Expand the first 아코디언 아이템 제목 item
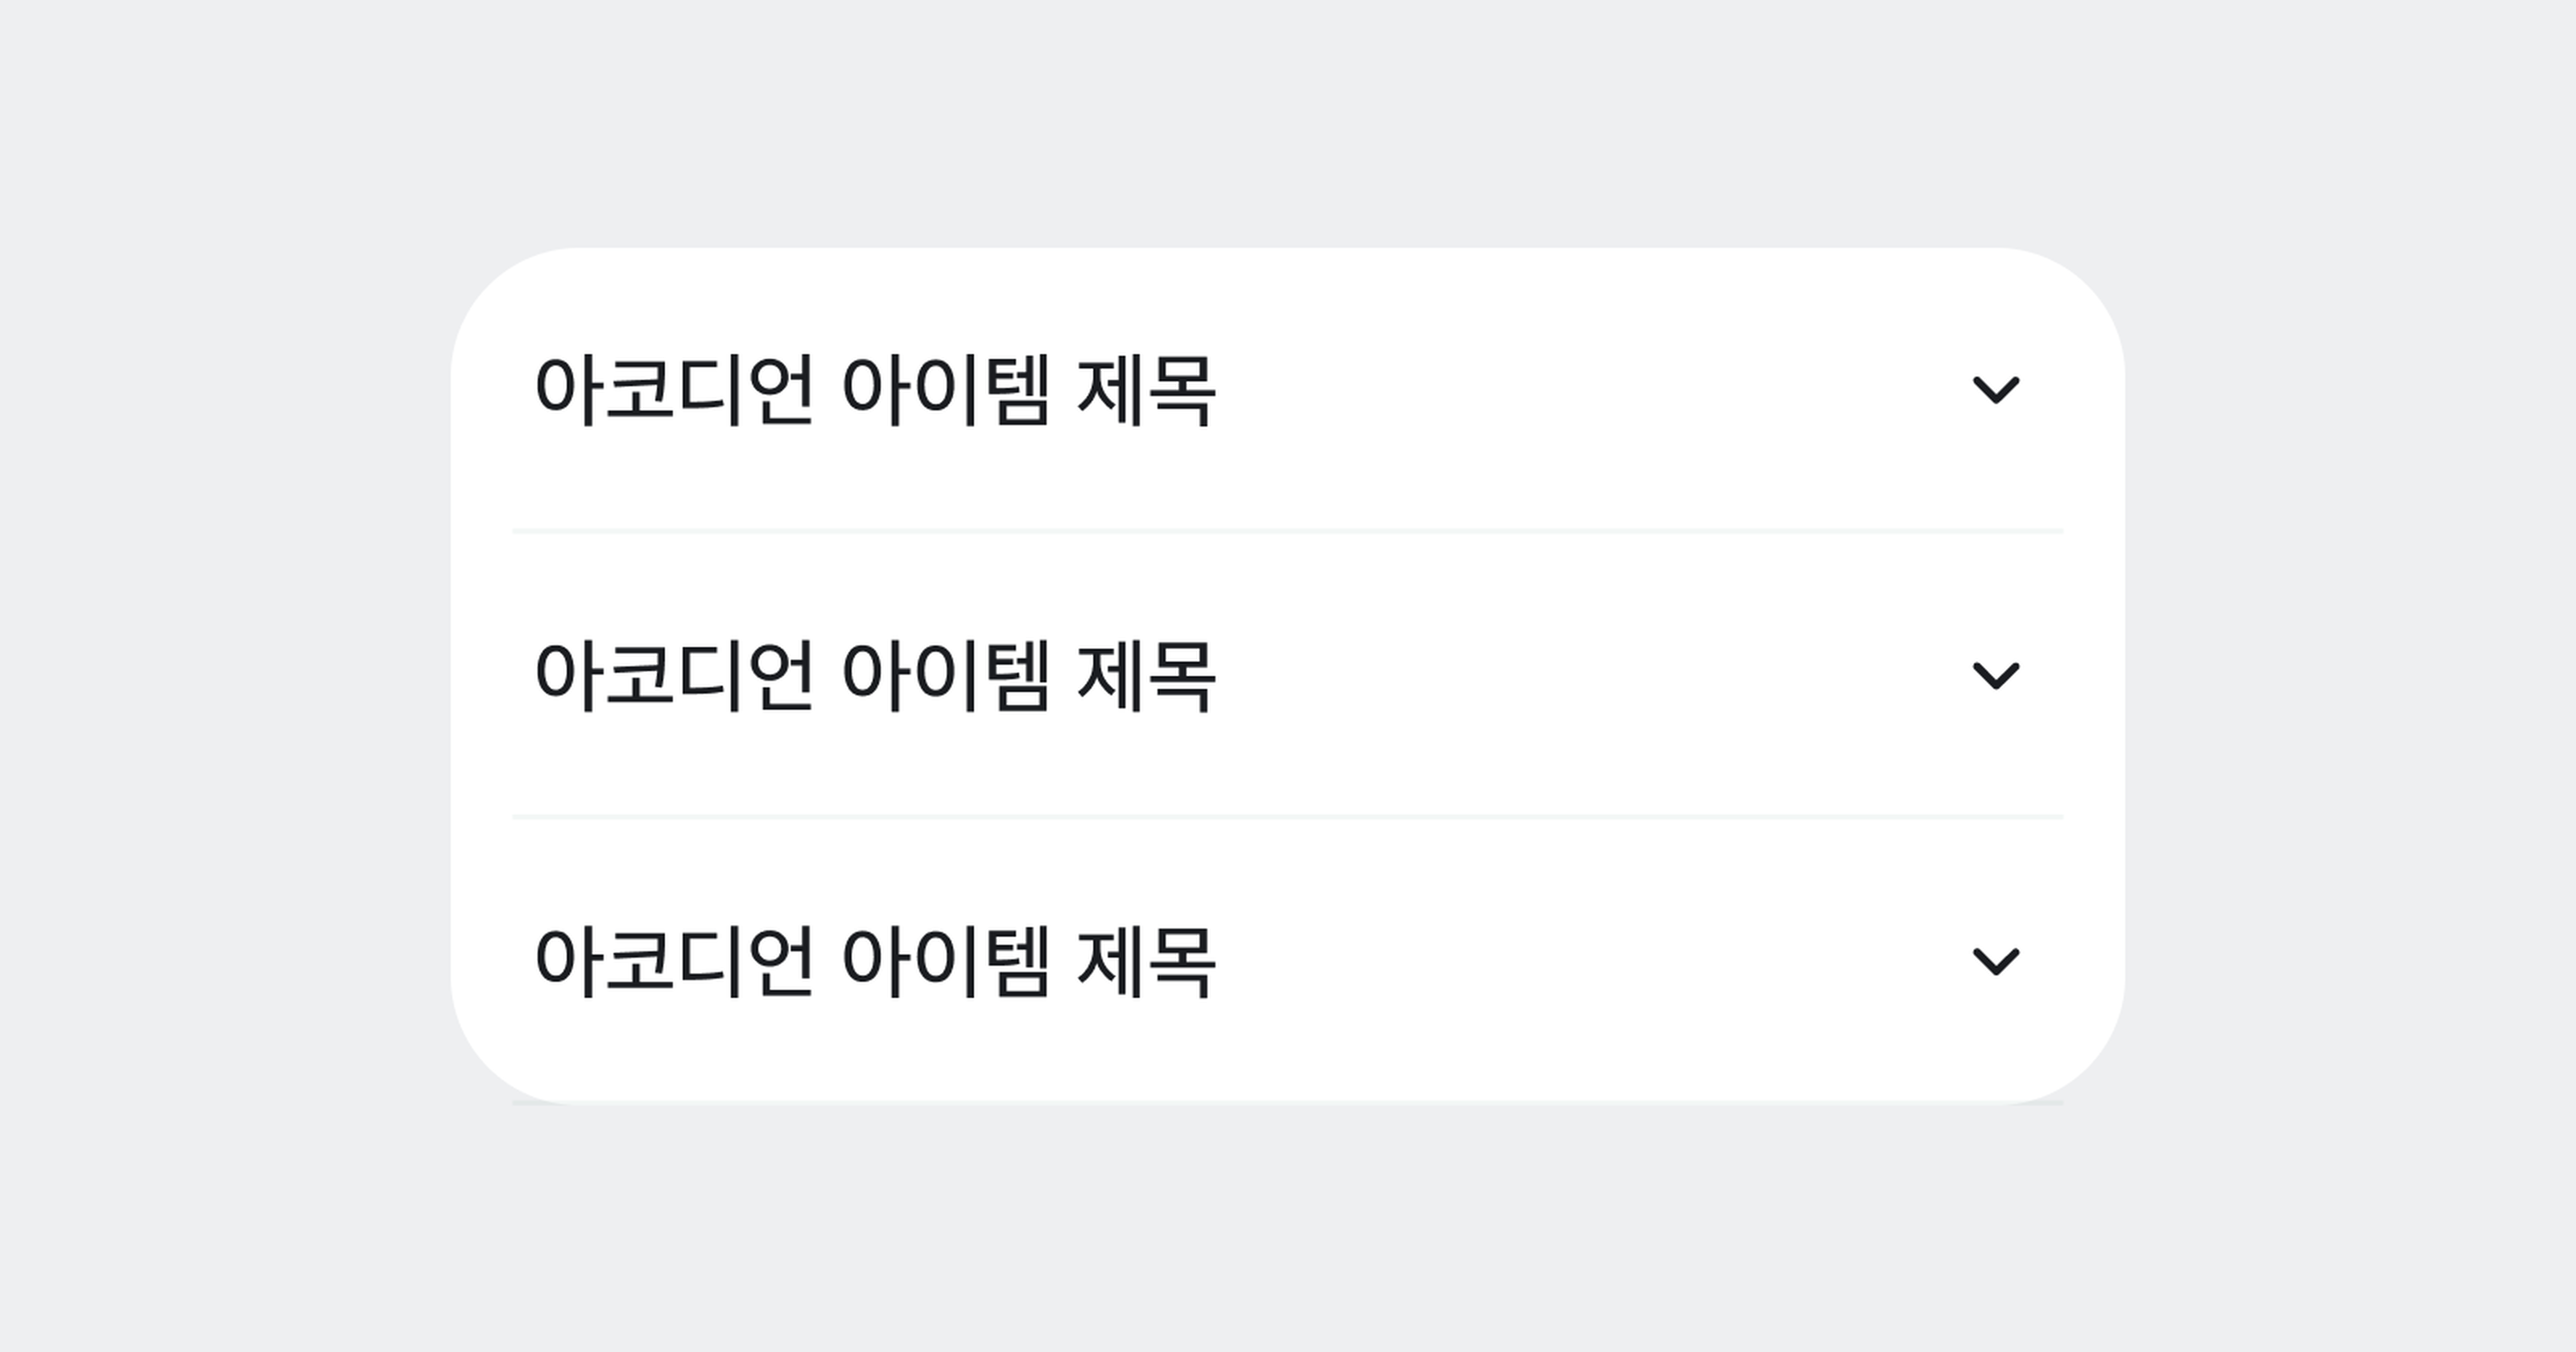The image size is (2576, 1352). (1288, 389)
